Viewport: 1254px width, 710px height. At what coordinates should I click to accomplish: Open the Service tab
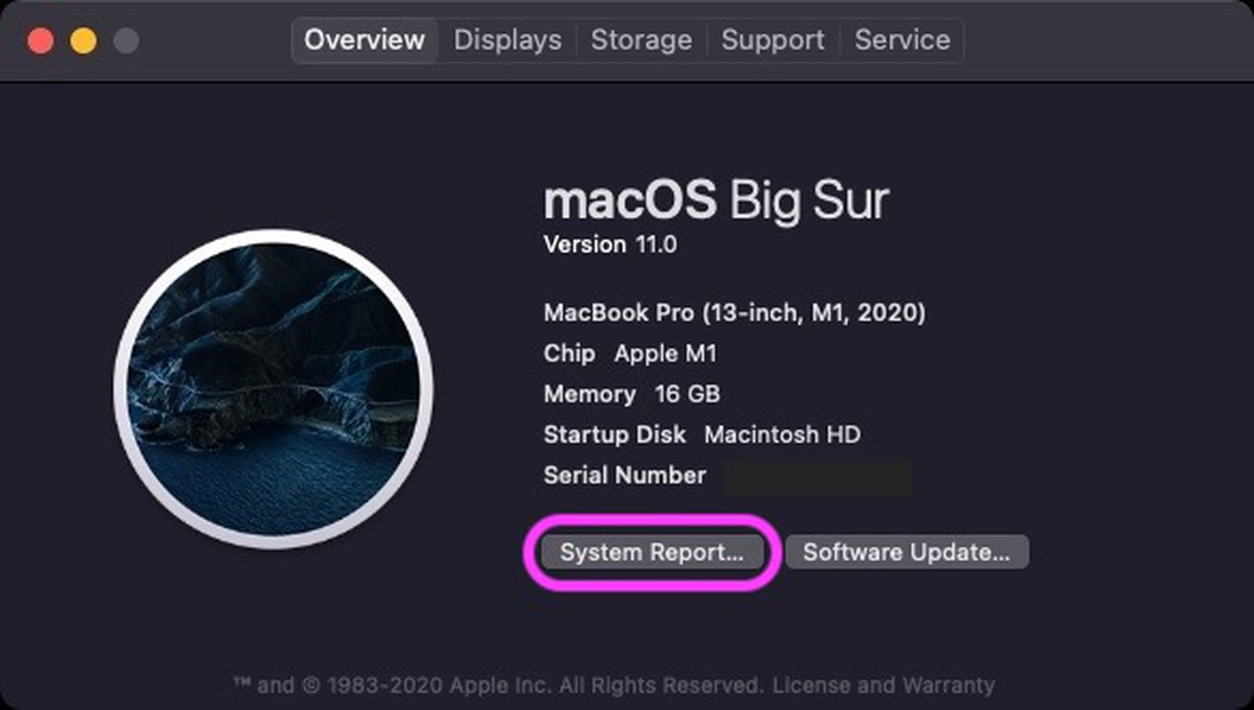coord(902,40)
